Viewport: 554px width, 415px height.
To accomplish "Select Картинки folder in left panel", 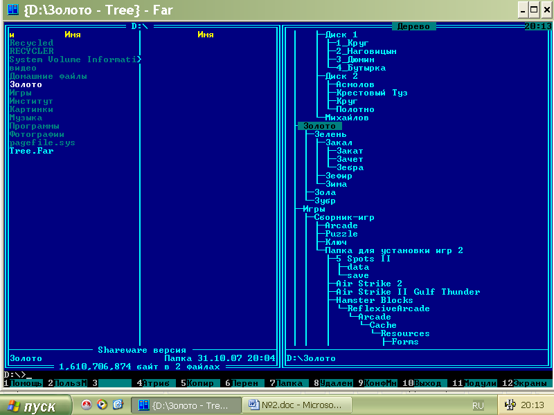I will pyautogui.click(x=31, y=109).
